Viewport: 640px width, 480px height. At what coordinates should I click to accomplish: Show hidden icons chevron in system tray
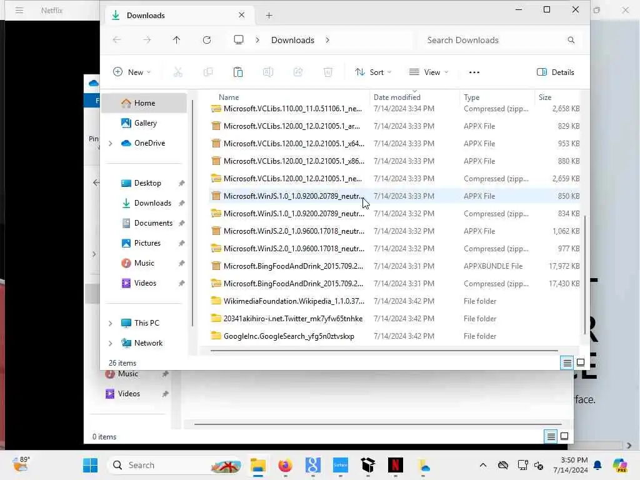483,465
